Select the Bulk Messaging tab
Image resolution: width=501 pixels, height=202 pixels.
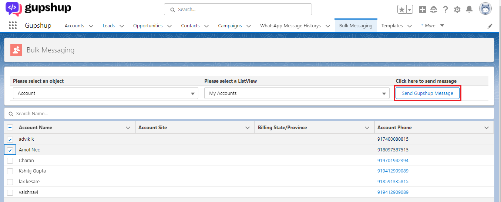click(356, 26)
